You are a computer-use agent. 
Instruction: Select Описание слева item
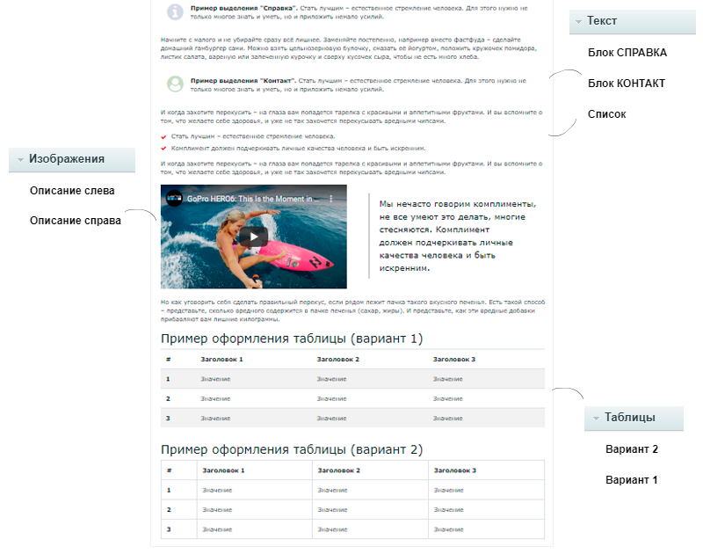(72, 191)
